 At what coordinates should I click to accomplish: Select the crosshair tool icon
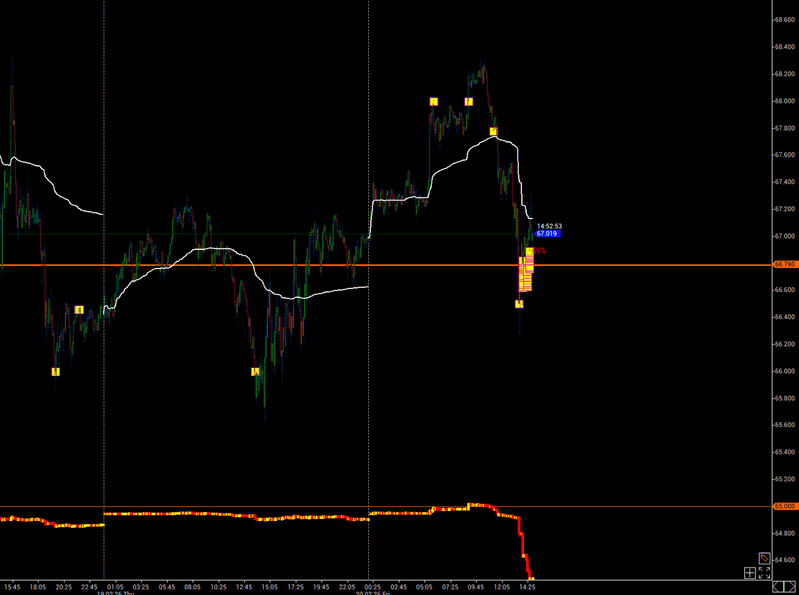[750, 573]
